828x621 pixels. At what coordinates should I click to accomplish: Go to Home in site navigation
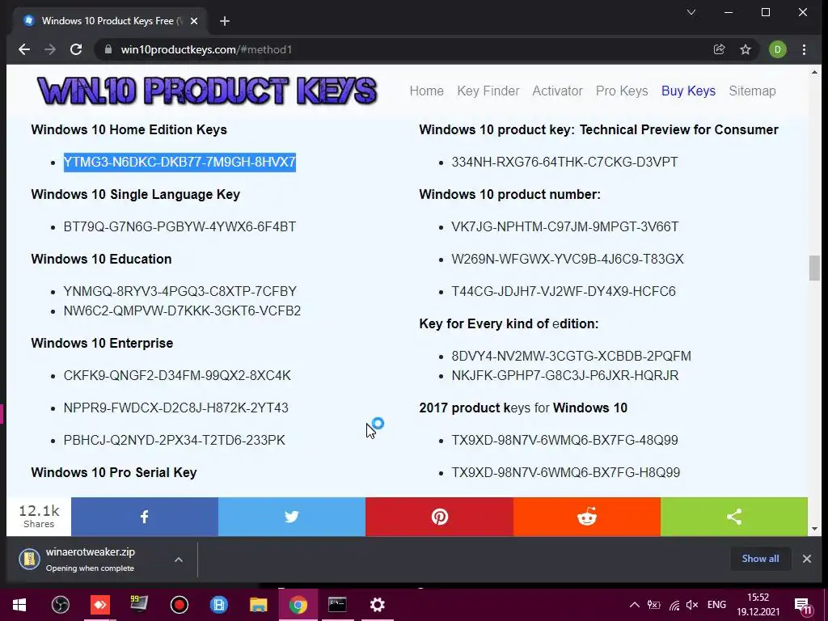coord(427,91)
